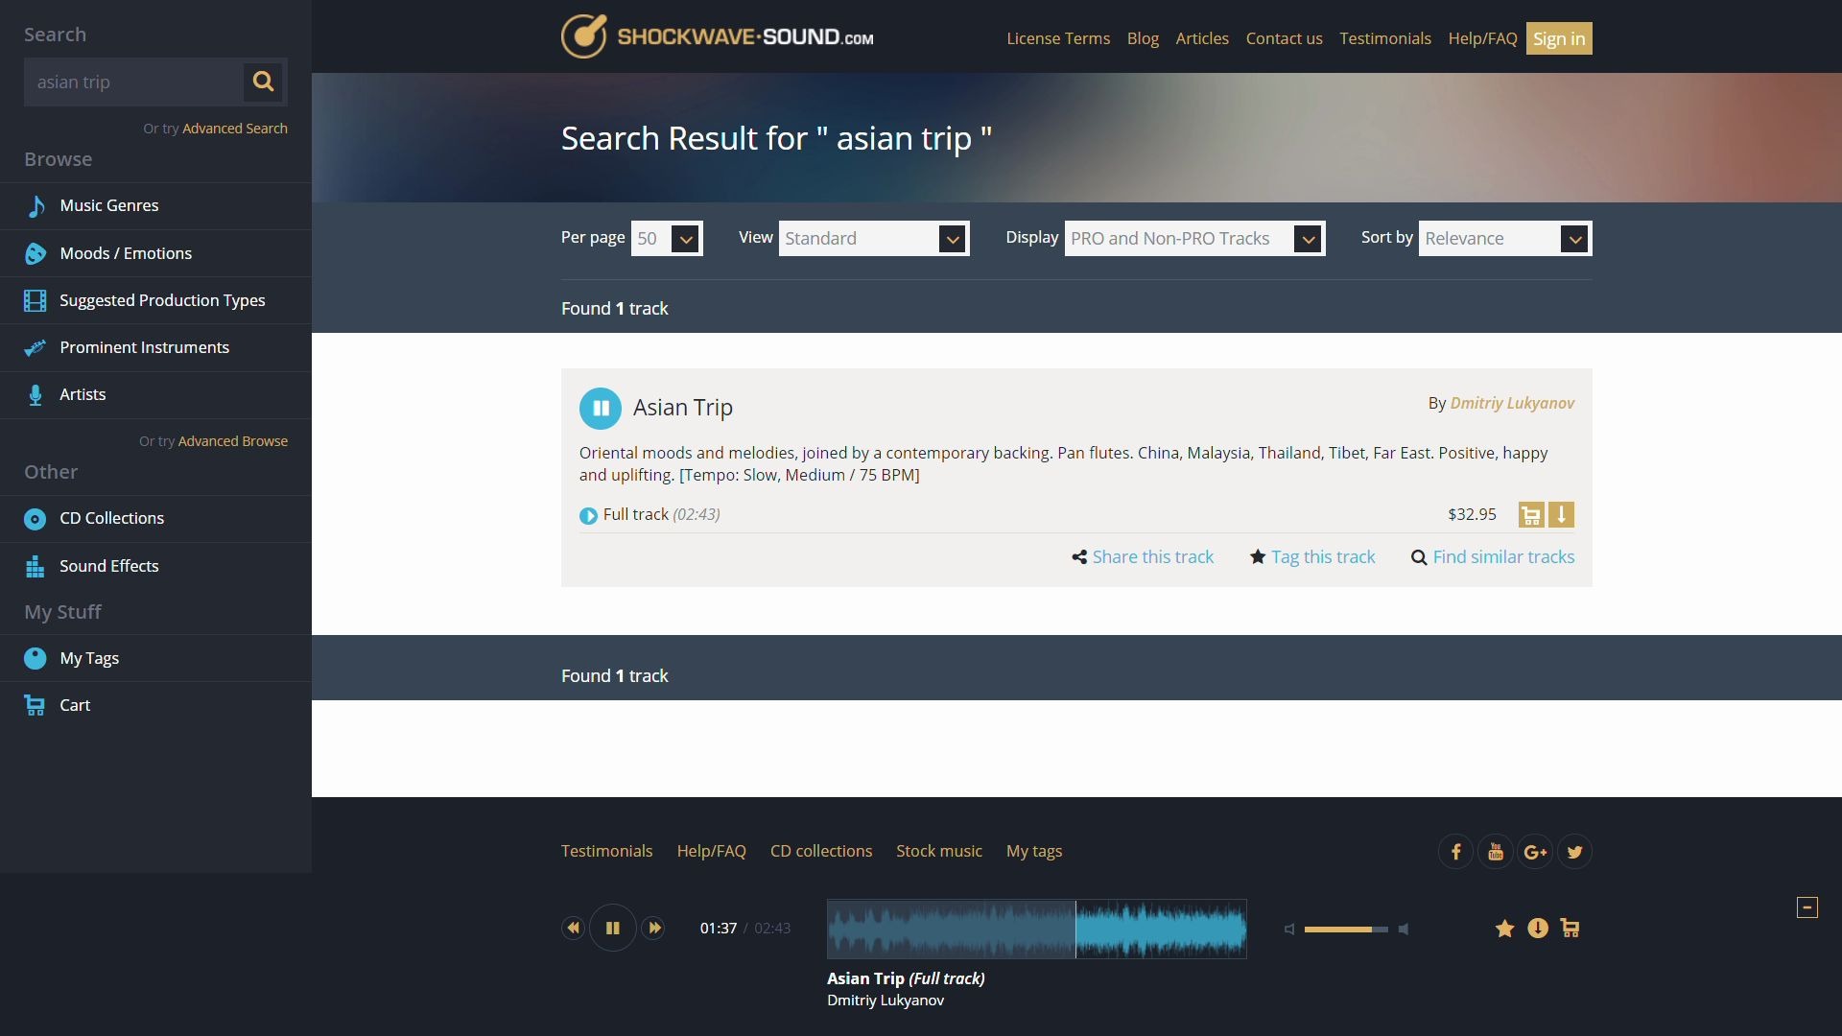The image size is (1842, 1036).
Task: Download Asian Trip preview from track row
Action: coord(1561,515)
